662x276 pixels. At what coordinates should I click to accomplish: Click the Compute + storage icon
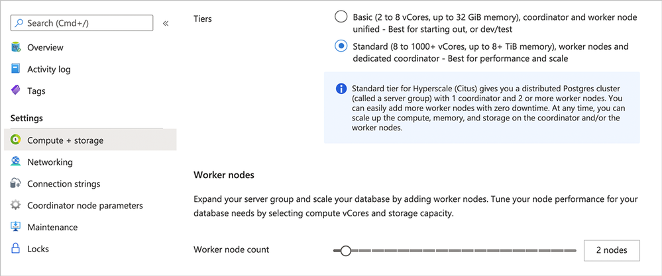16,140
